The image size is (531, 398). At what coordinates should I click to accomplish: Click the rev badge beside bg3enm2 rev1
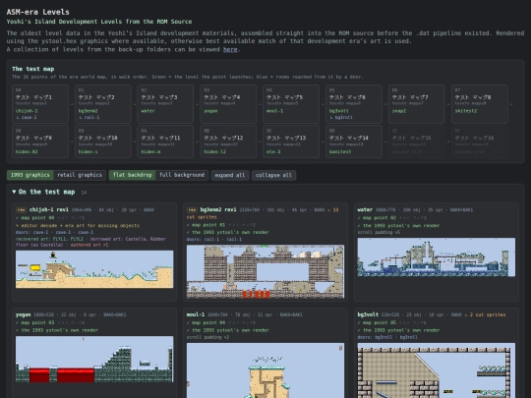[193, 210]
